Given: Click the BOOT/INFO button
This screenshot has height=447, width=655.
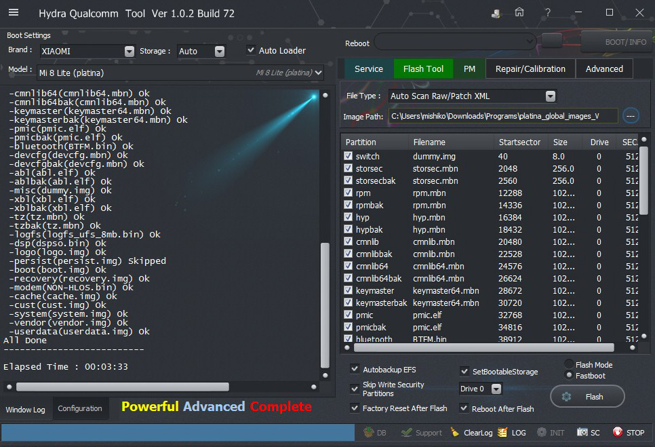Looking at the screenshot, I should (618, 42).
